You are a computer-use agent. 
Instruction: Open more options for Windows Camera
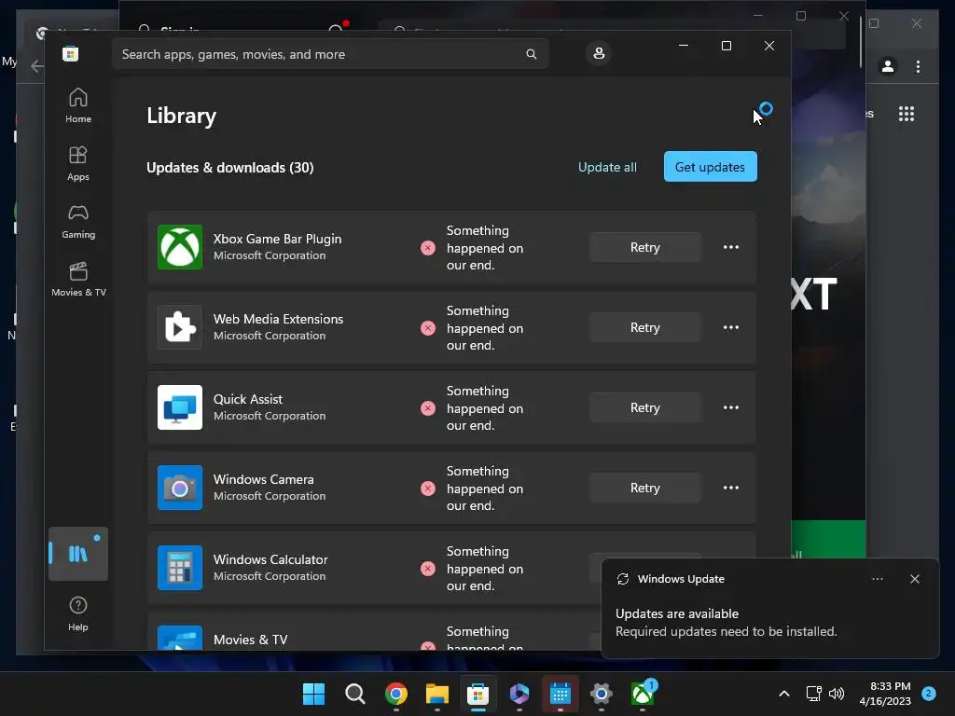tap(731, 488)
